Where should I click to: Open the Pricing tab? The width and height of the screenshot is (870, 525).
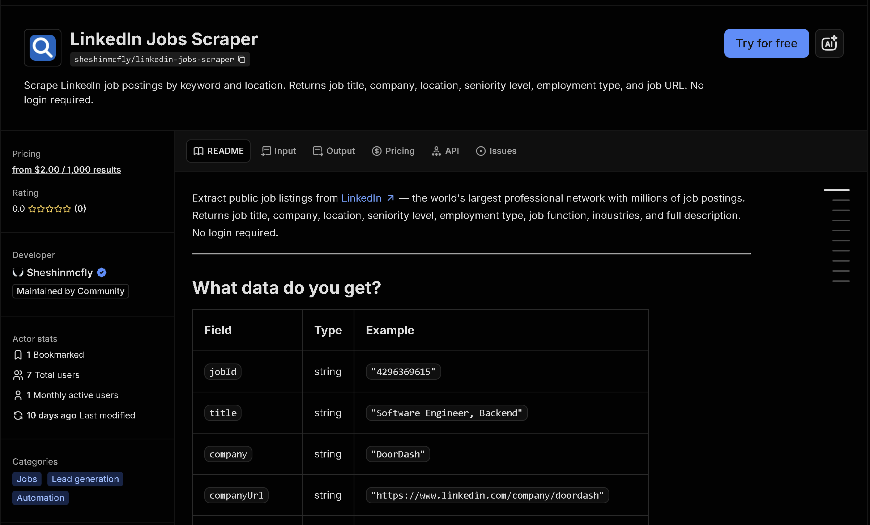pyautogui.click(x=393, y=151)
